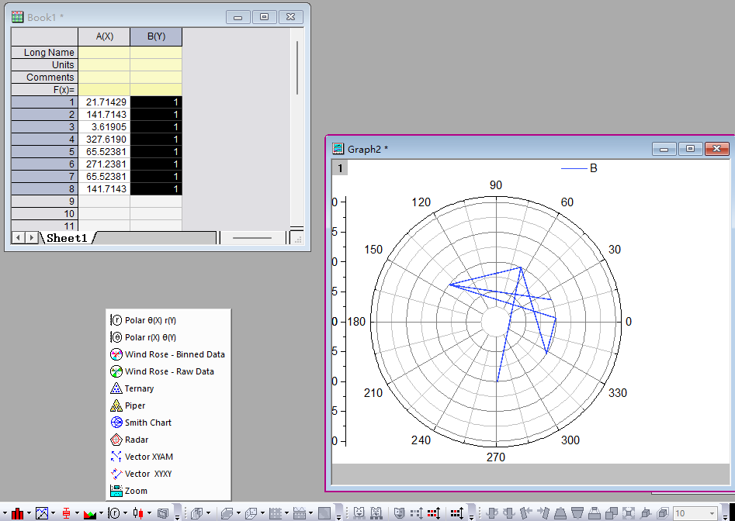
Task: Click row 1 header in Book1
Action: pyautogui.click(x=44, y=102)
